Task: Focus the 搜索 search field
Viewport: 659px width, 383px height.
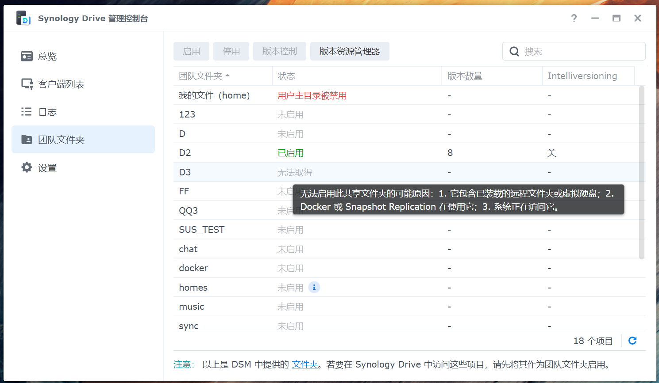Action: click(574, 51)
